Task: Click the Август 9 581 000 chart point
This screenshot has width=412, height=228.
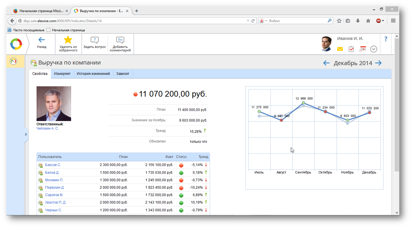Action: tap(281, 120)
